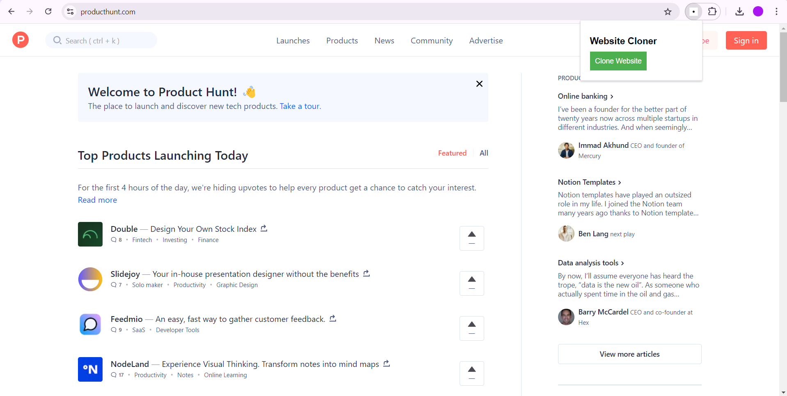Open the Advertise menu
Viewport: 787px width, 396px height.
coord(486,41)
